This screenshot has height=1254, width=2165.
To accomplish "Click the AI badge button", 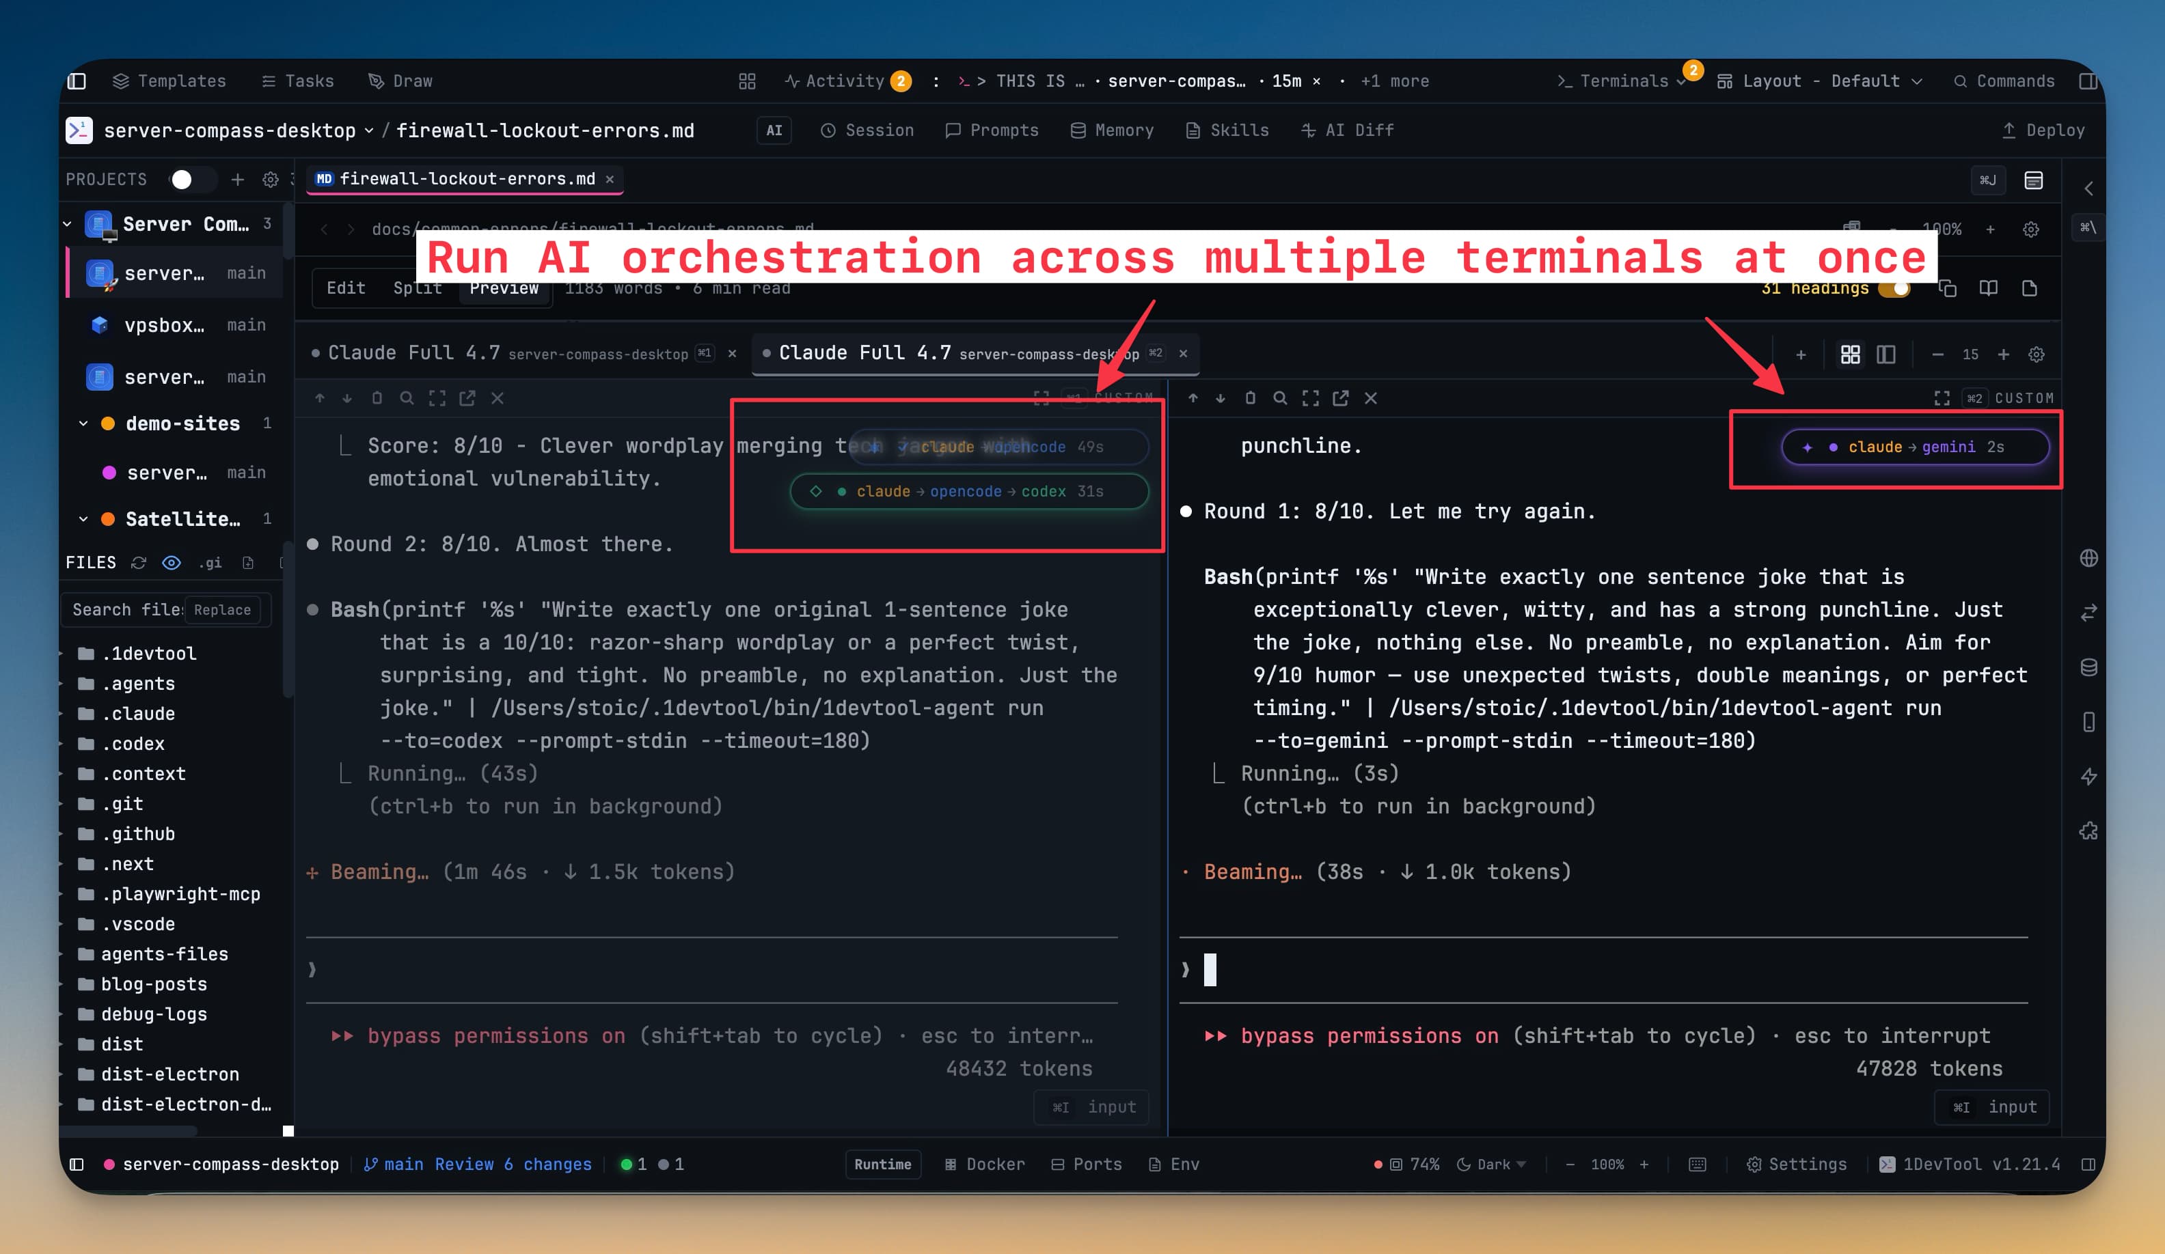I will [x=774, y=130].
